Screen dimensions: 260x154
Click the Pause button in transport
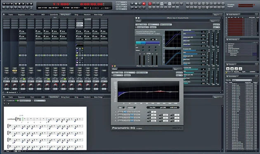coord(28,4)
